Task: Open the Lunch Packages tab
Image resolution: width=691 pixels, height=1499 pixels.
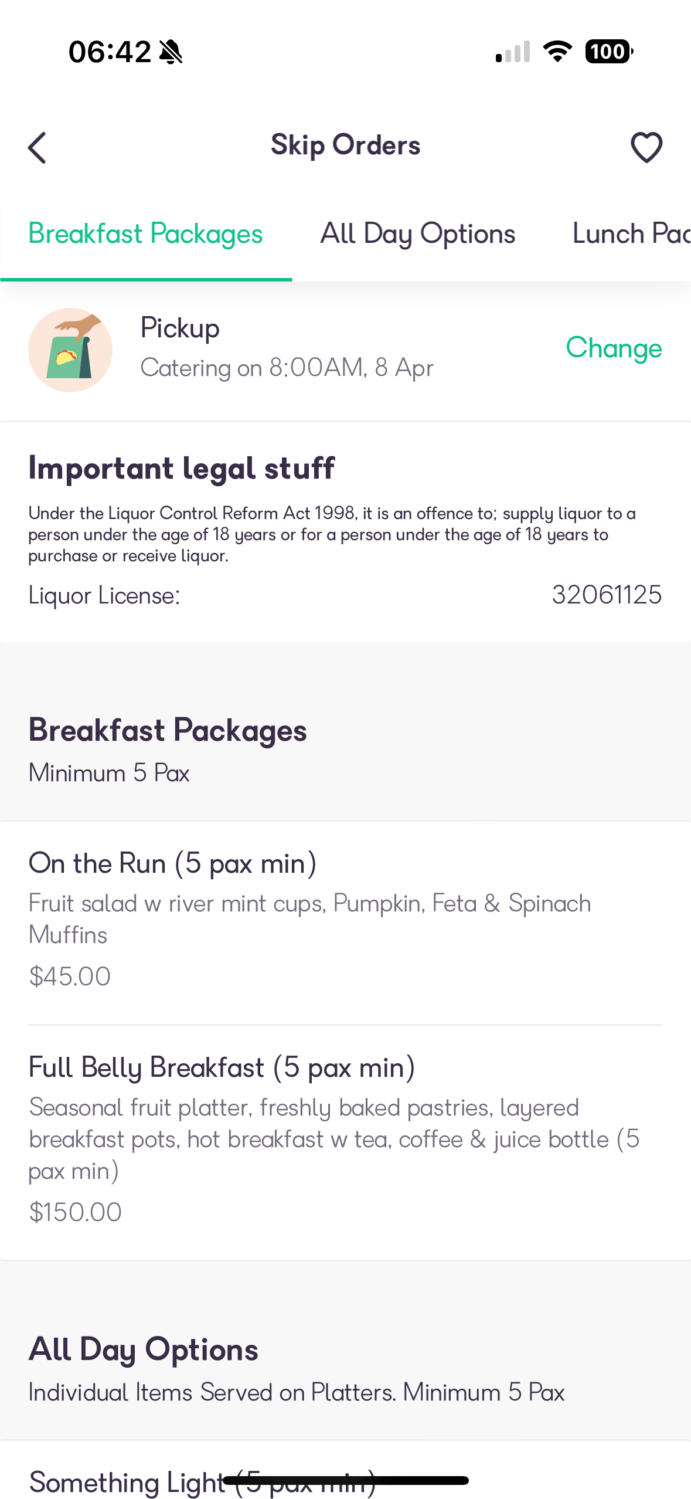Action: 631,233
